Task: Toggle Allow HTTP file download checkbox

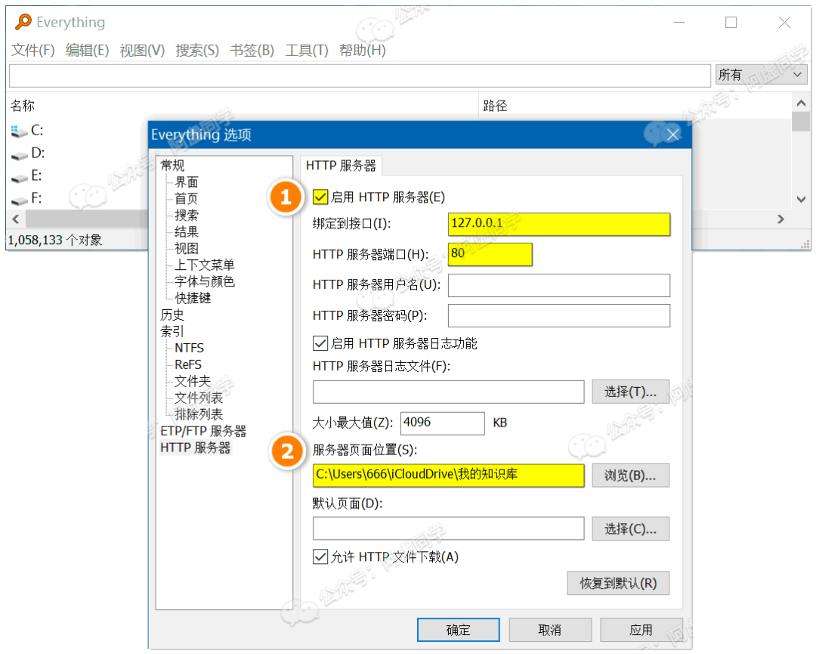Action: [320, 556]
